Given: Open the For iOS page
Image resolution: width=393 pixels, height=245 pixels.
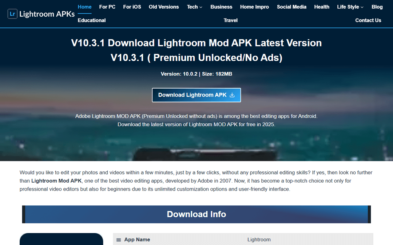Looking at the screenshot, I should coord(132,7).
